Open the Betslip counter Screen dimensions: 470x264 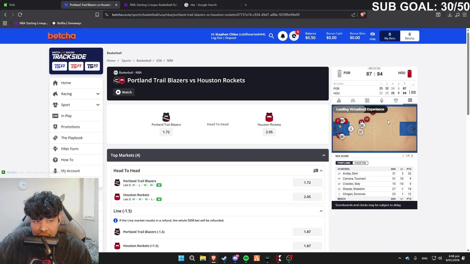click(x=409, y=36)
